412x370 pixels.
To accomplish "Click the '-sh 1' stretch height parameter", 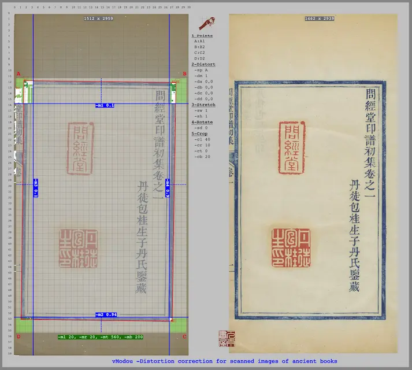I will tap(201, 116).
